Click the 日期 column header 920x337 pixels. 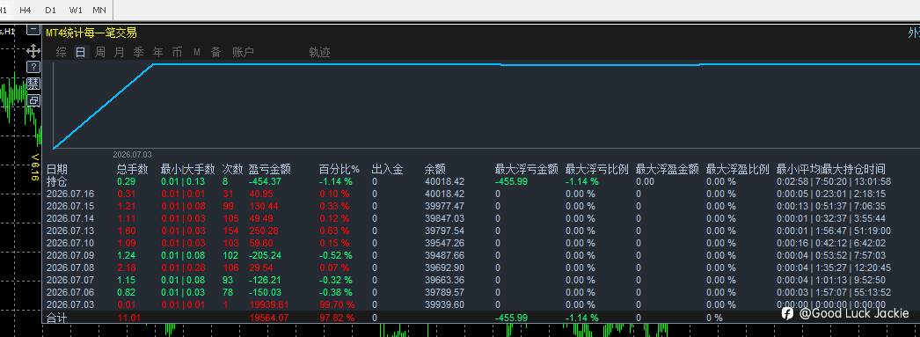[x=57, y=170]
